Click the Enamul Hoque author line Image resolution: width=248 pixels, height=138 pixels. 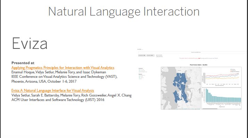point(59,72)
